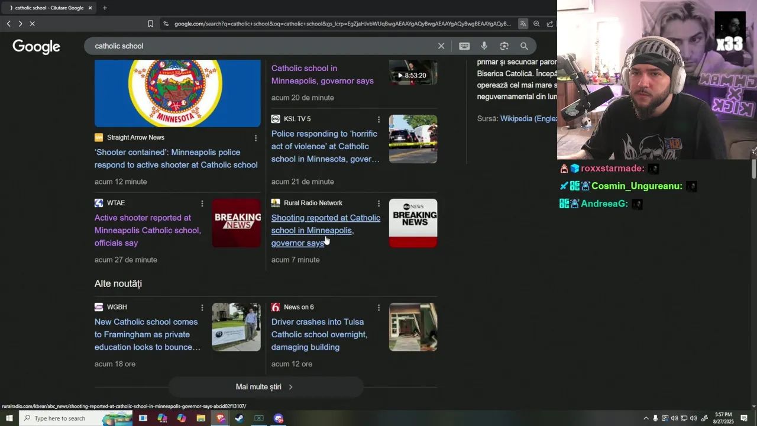Stop loading the current page
The image size is (757, 426).
(33, 24)
